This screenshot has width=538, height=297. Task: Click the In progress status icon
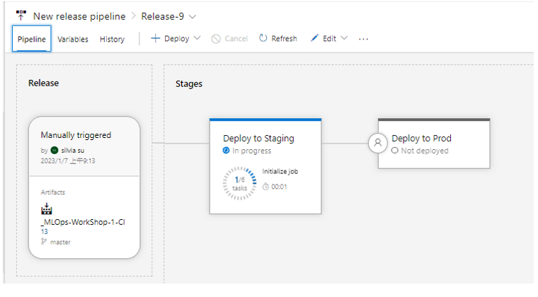227,151
